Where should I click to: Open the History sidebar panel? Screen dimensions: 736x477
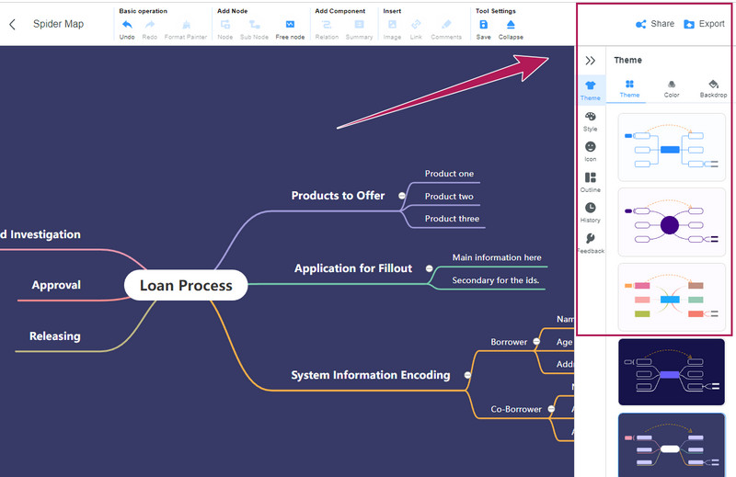click(x=590, y=212)
